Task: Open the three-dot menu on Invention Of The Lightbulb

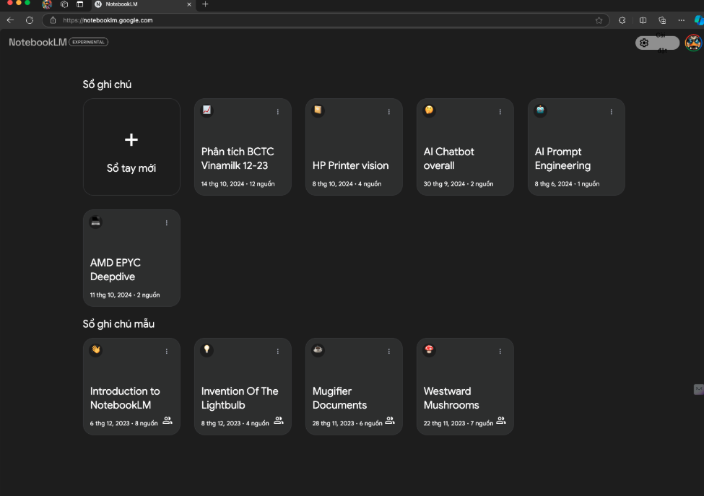Action: pos(278,352)
